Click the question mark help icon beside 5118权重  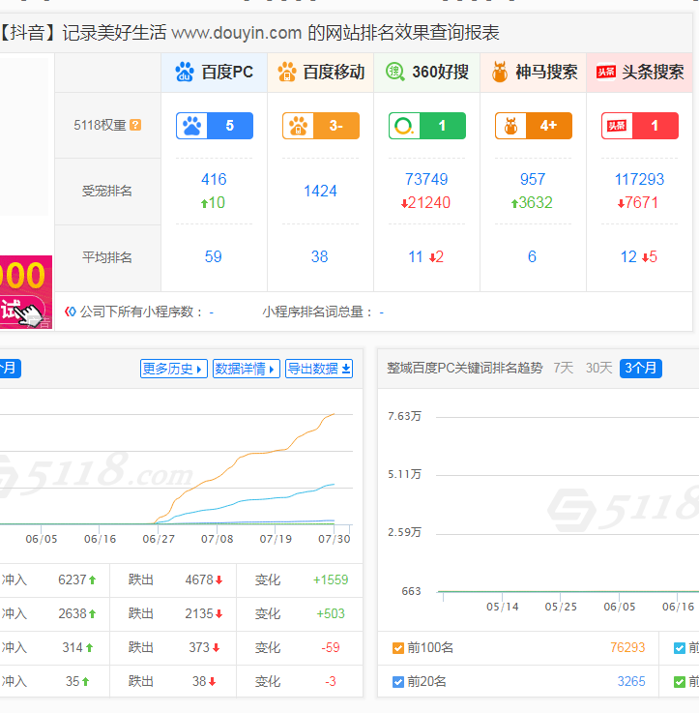pos(135,125)
